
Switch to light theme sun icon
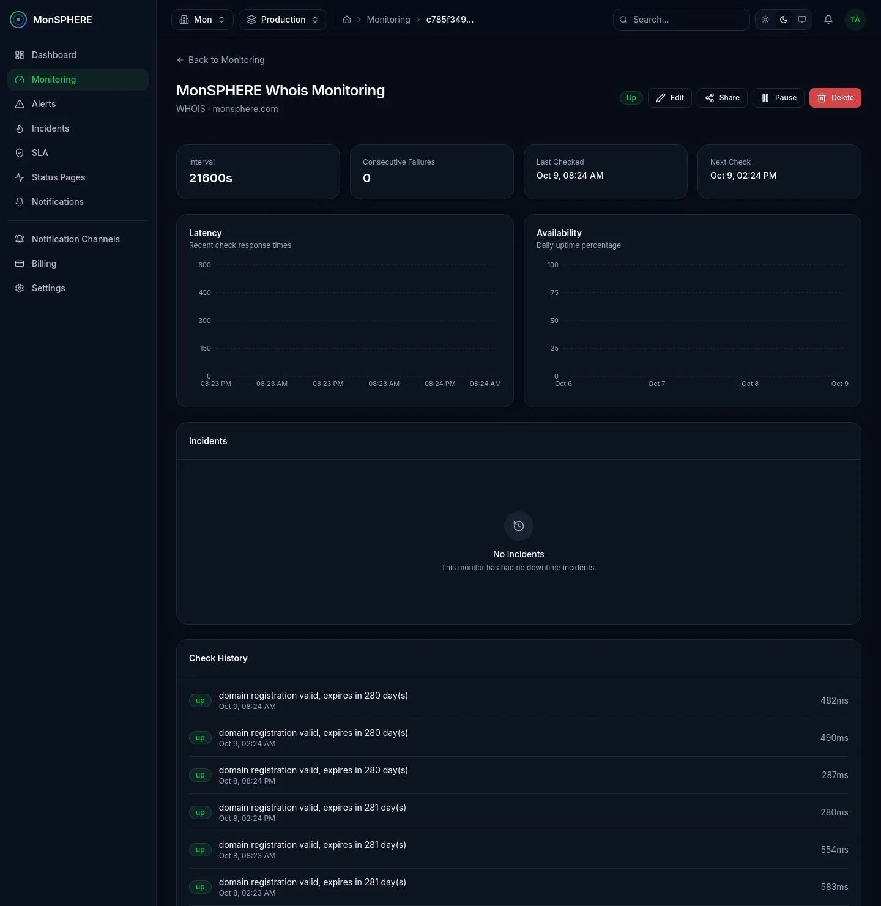[765, 20]
